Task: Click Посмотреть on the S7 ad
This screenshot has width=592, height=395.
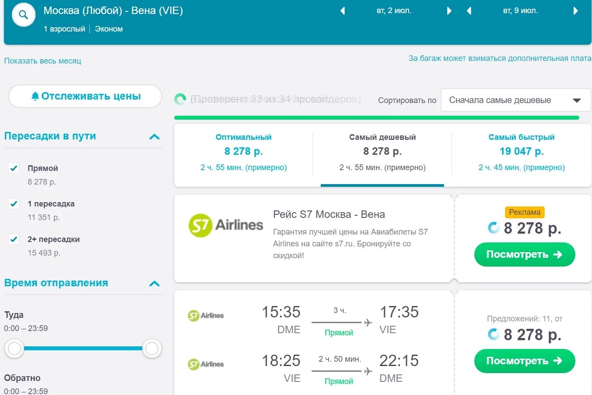Action: click(524, 254)
